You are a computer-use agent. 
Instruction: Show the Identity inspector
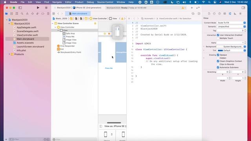point(225,14)
